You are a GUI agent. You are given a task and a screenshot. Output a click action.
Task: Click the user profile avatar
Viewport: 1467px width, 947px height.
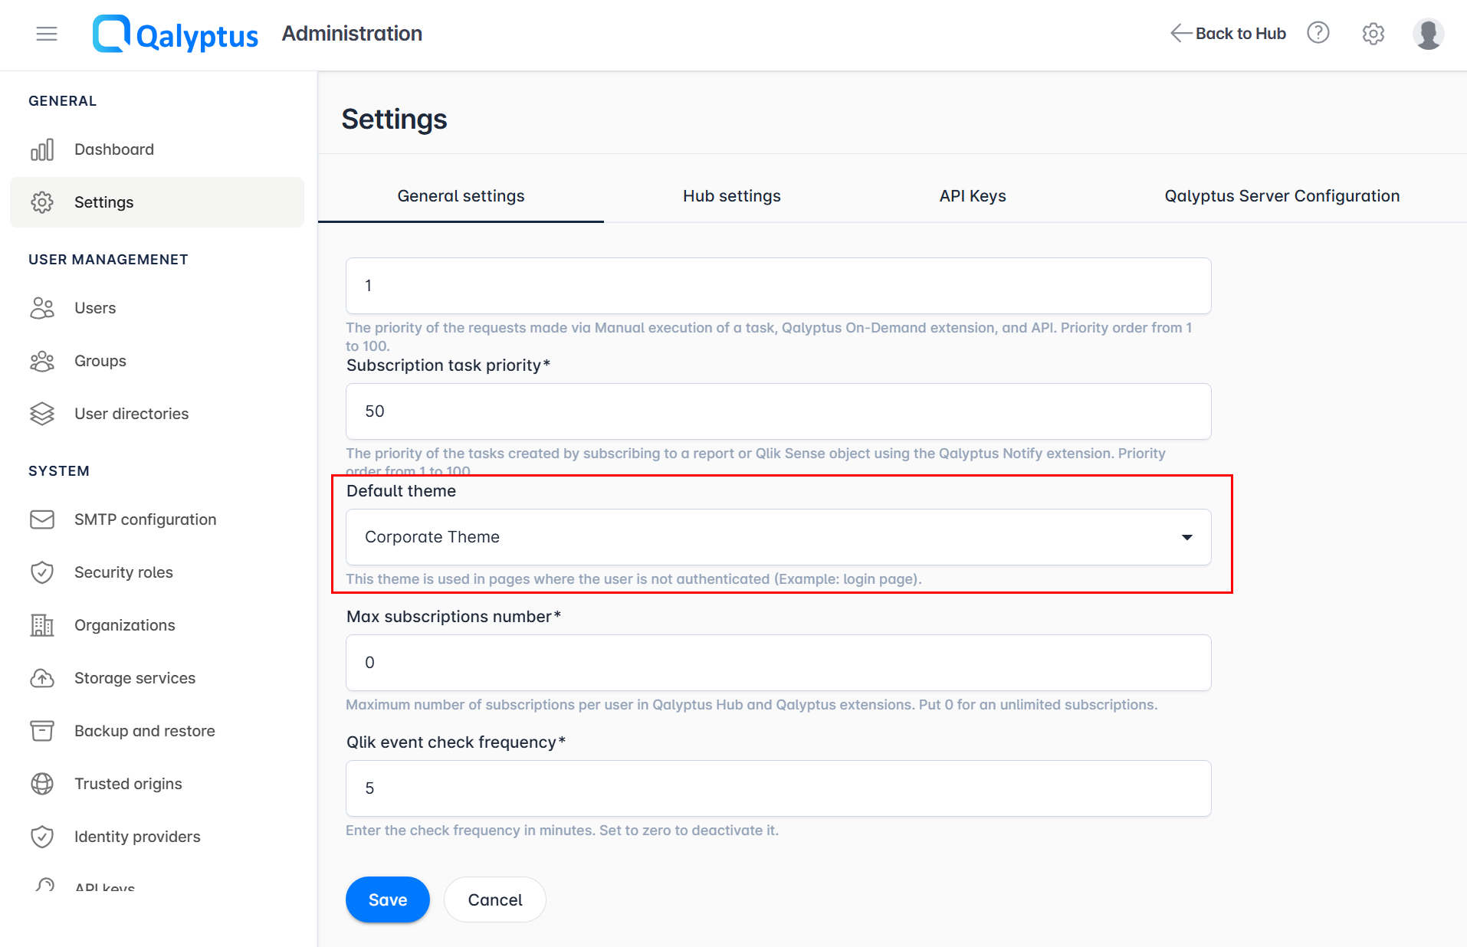[1428, 33]
